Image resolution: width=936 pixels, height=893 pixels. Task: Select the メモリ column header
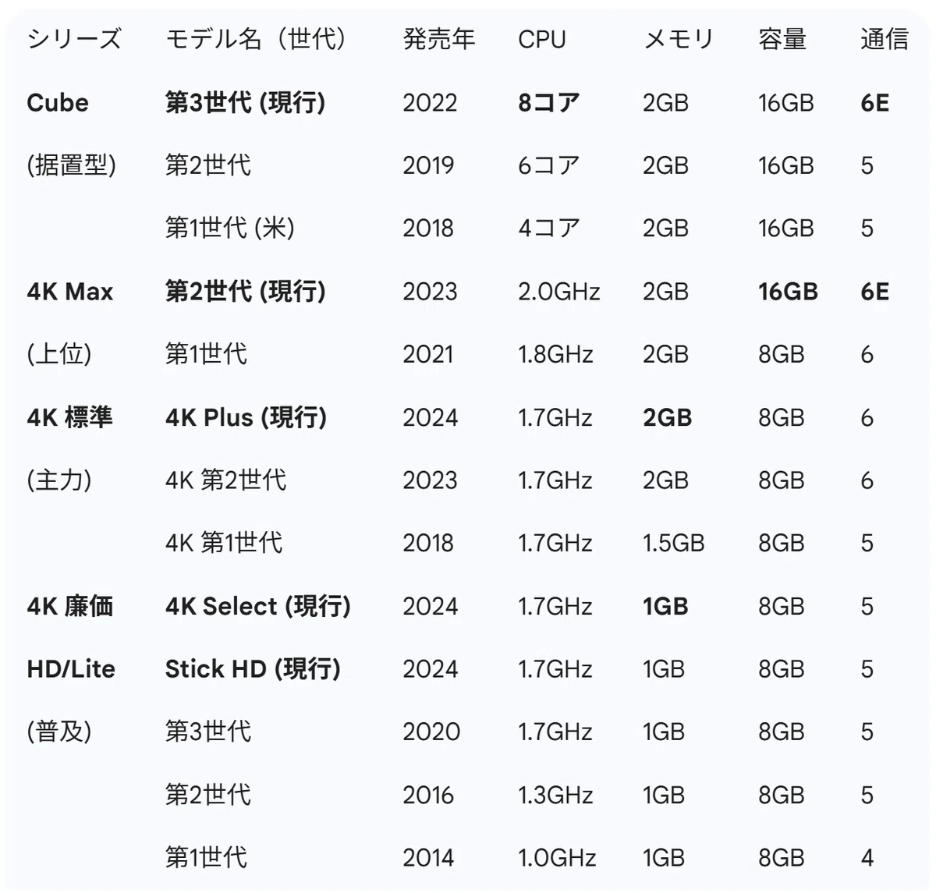point(678,39)
